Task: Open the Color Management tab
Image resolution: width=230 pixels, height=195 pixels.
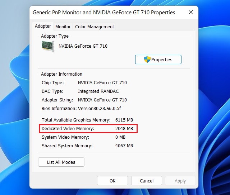Action: (95, 27)
